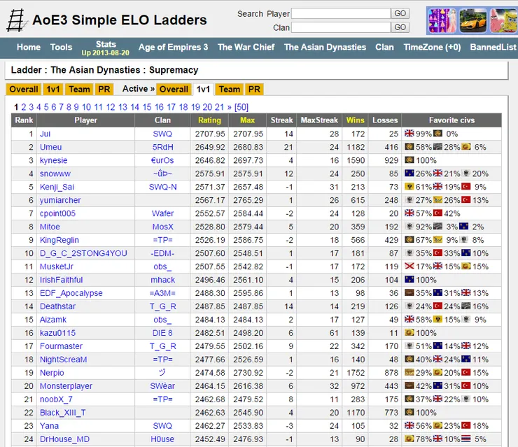Go to page 2 of the ladder
Image resolution: width=518 pixels, height=447 pixels.
coord(24,107)
